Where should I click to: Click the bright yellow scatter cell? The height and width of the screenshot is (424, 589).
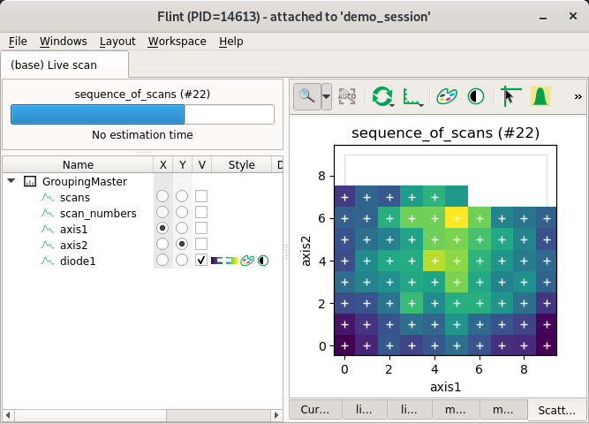pyautogui.click(x=457, y=217)
